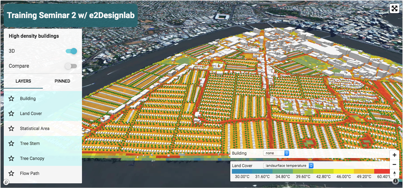The image size is (403, 188).
Task: Toggle the Land Cover layer row
Action: [43, 113]
